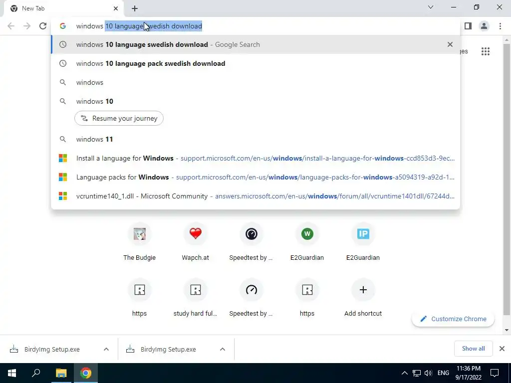This screenshot has width=511, height=383.
Task: Open File Explorer from taskbar
Action: coord(61,373)
